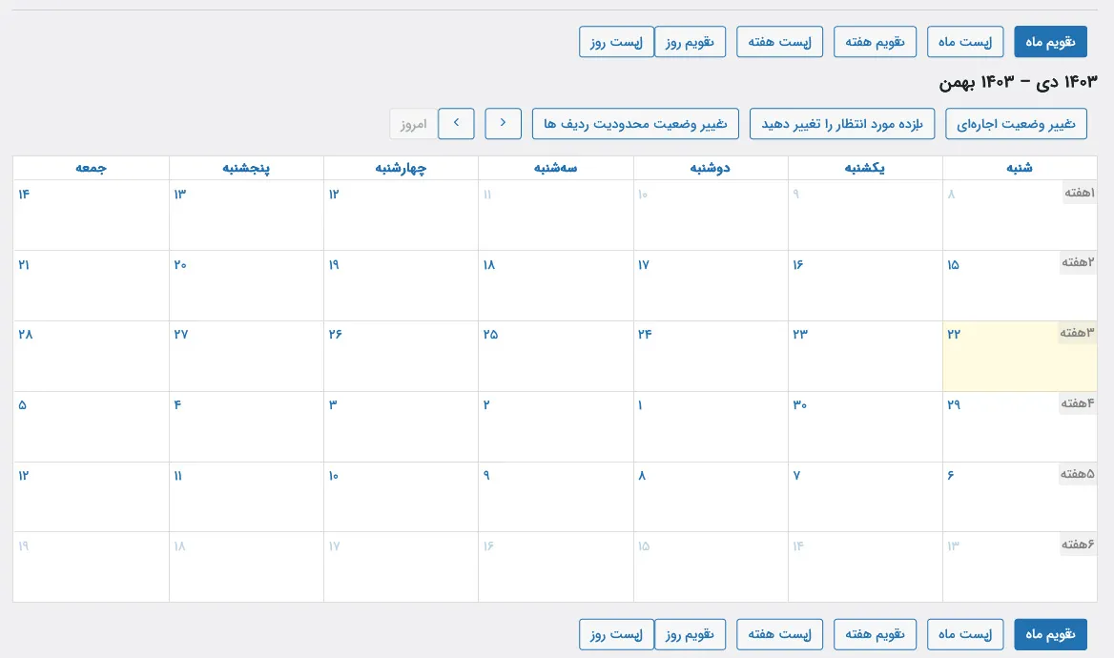Click the امروز today button
The width and height of the screenshot is (1114, 658).
point(413,124)
